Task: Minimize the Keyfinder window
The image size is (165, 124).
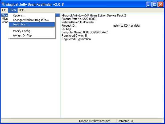Action: pyautogui.click(x=149, y=5)
